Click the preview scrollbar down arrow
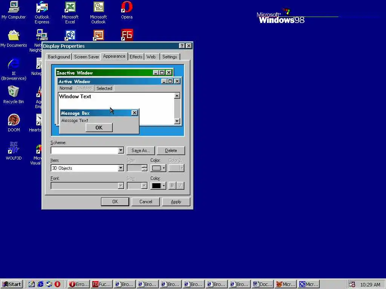 point(177,121)
